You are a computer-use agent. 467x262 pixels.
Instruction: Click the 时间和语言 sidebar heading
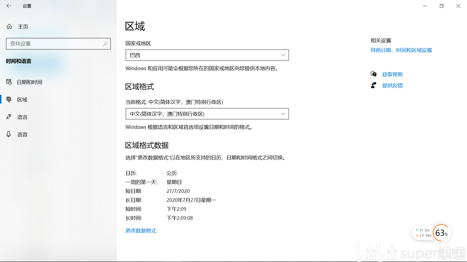(18, 61)
